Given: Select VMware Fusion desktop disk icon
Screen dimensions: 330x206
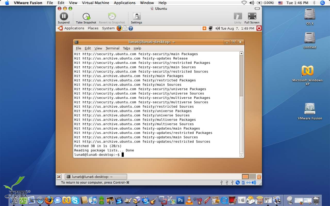Looking at the screenshot, I should (x=310, y=111).
